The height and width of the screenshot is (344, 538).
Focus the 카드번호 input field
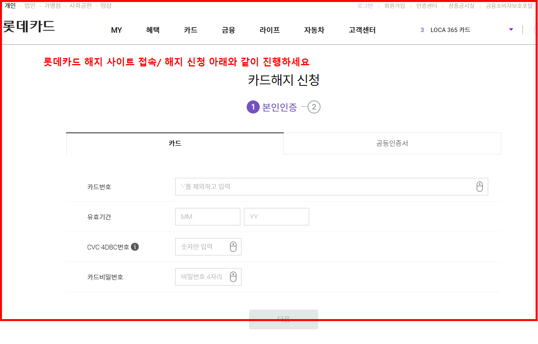pos(331,187)
